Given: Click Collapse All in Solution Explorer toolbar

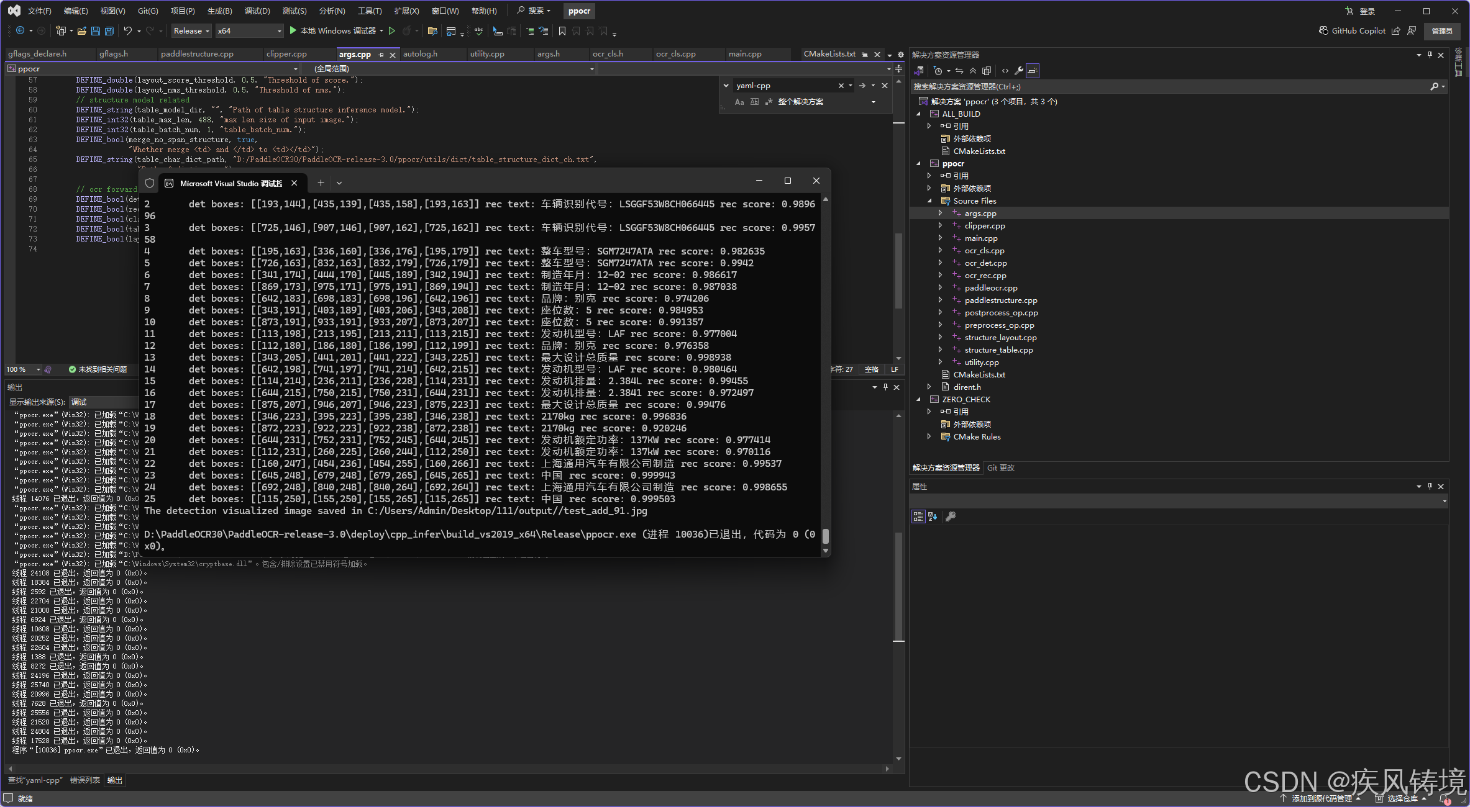Looking at the screenshot, I should pos(973,71).
